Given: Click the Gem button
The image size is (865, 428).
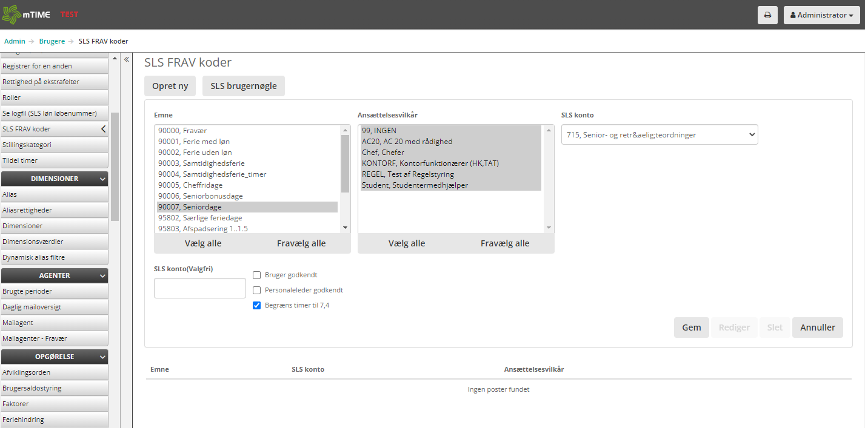Looking at the screenshot, I should 691,328.
